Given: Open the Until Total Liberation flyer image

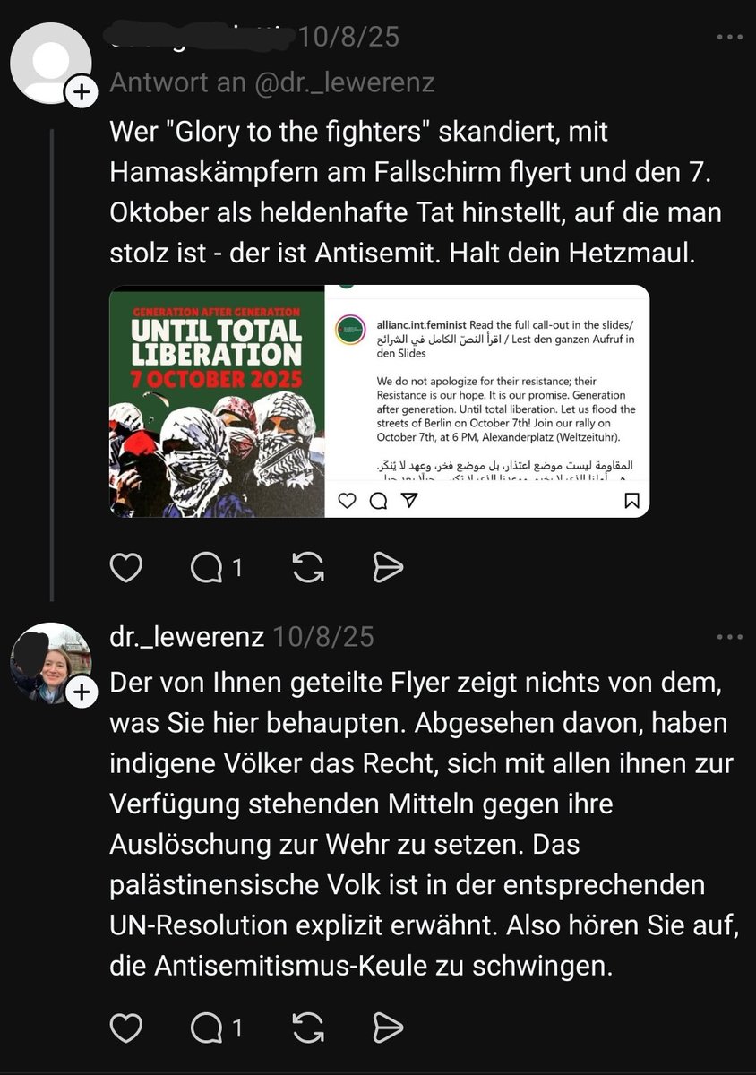Looking at the screenshot, I should click(x=217, y=401).
